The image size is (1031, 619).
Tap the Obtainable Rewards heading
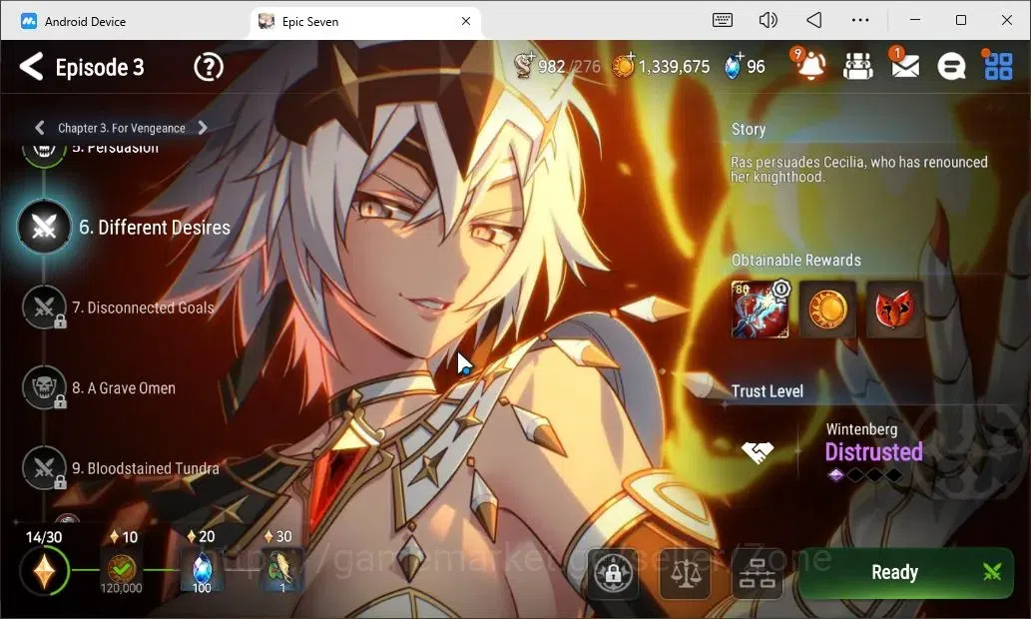[x=796, y=260]
